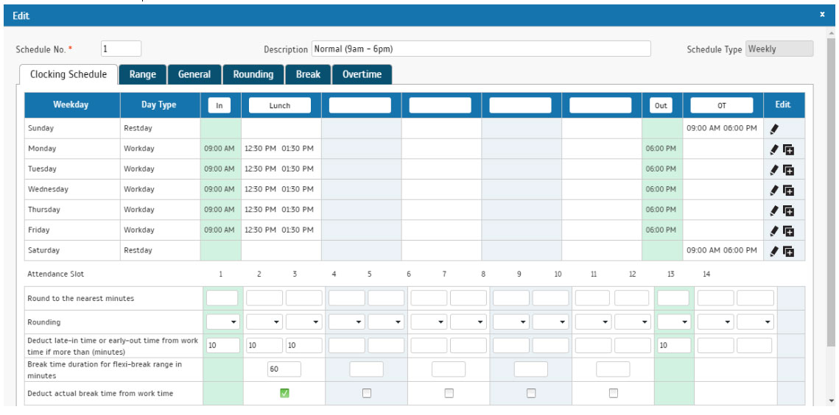The width and height of the screenshot is (839, 415).
Task: Edit the Sunday row with pencil icon
Action: coord(773,129)
